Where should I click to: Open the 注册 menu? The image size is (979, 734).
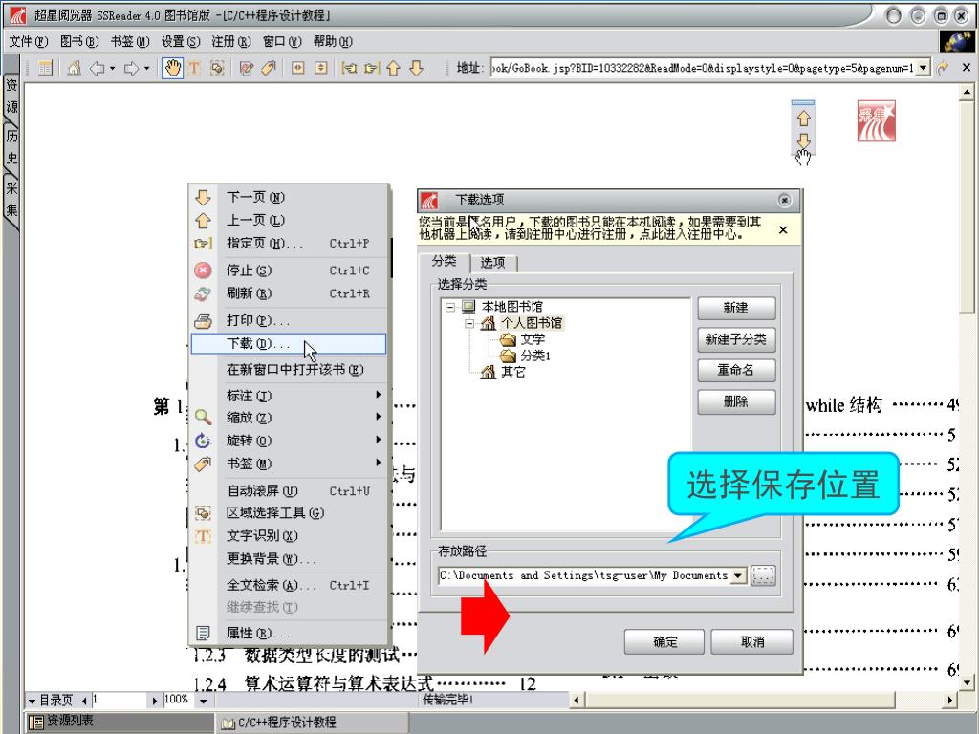click(231, 41)
